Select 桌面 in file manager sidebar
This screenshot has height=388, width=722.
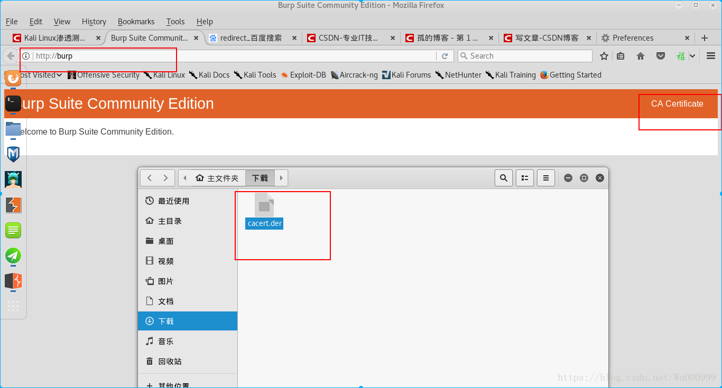pyautogui.click(x=188, y=241)
